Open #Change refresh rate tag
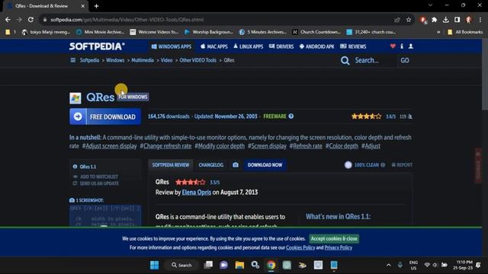The width and height of the screenshot is (488, 274). coord(165,146)
